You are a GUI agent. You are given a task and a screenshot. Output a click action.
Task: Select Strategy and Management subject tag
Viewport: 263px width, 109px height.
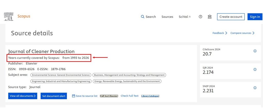click(x=129, y=75)
